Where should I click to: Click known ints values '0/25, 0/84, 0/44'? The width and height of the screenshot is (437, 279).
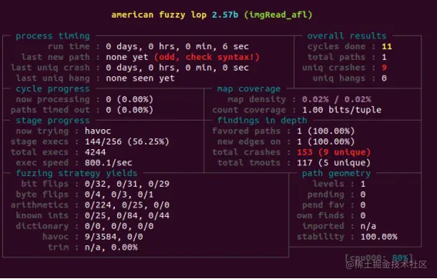click(127, 216)
